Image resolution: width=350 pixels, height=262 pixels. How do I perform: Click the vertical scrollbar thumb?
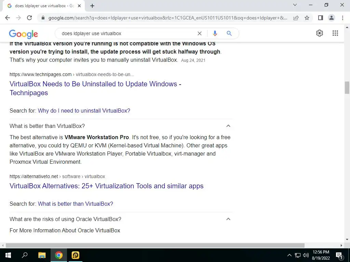[x=347, y=88]
